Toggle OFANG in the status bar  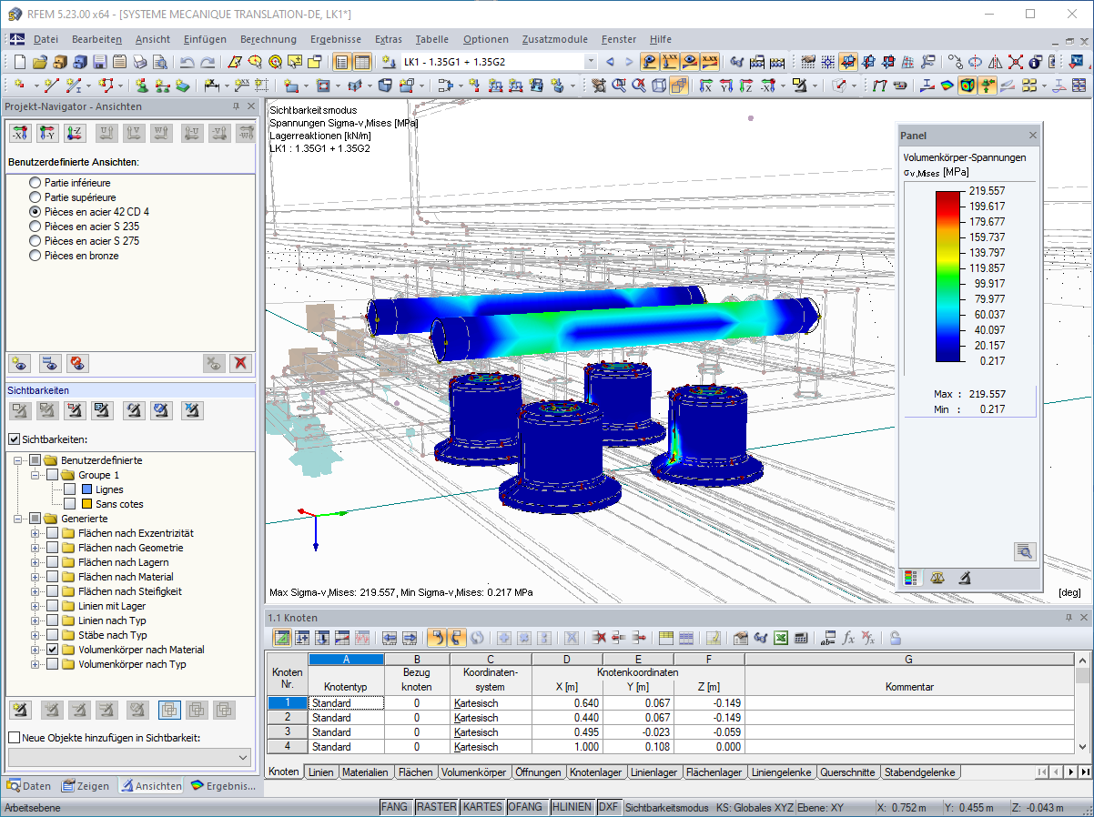pos(526,807)
